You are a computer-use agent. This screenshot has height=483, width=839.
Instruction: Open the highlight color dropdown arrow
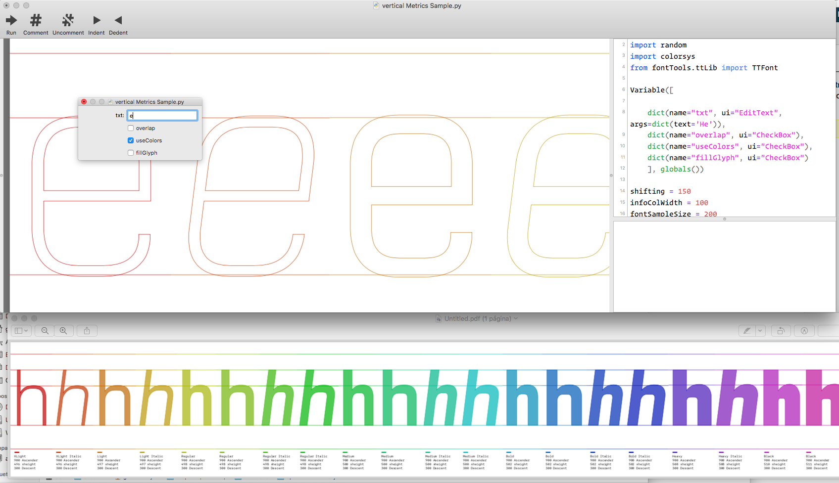(x=761, y=331)
